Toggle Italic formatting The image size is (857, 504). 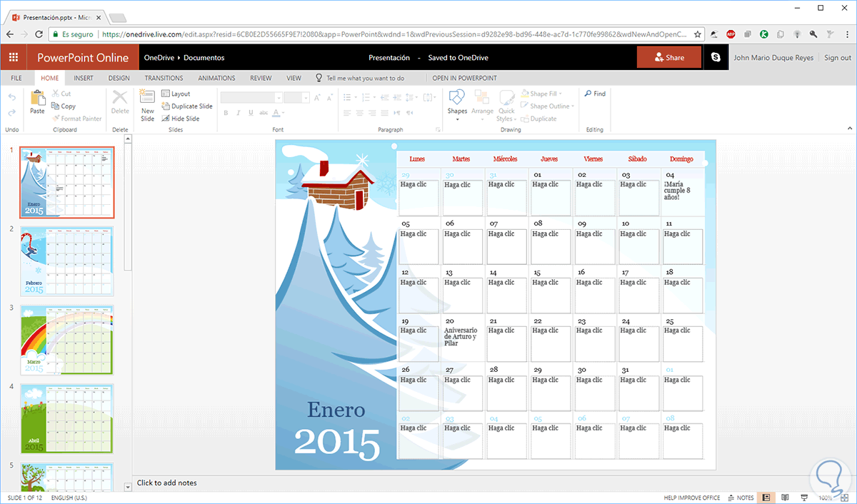239,113
